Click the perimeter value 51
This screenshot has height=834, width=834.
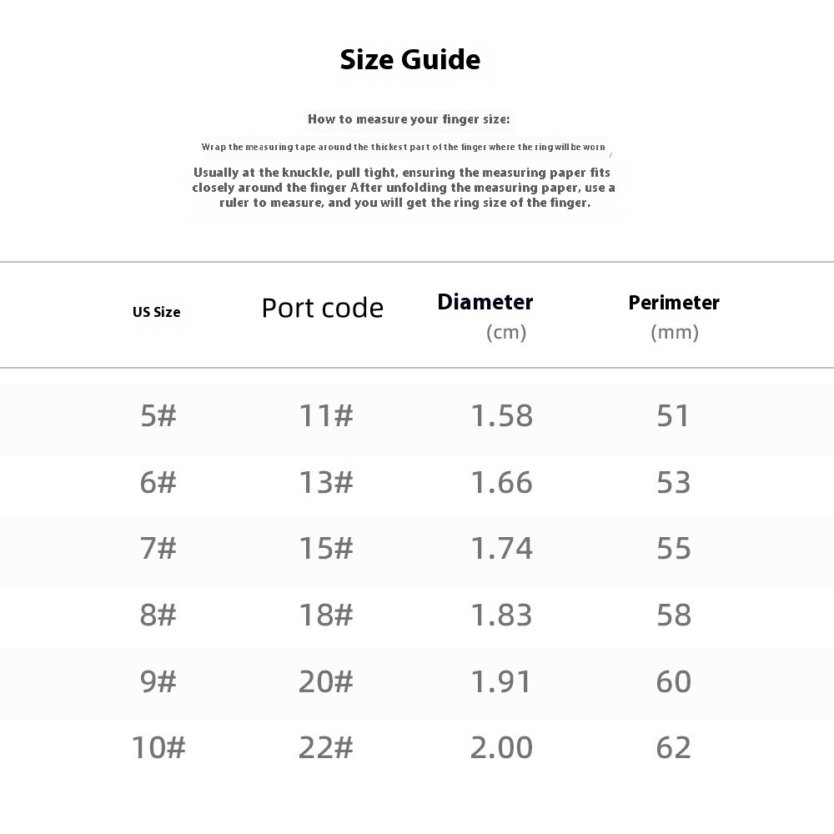673,415
